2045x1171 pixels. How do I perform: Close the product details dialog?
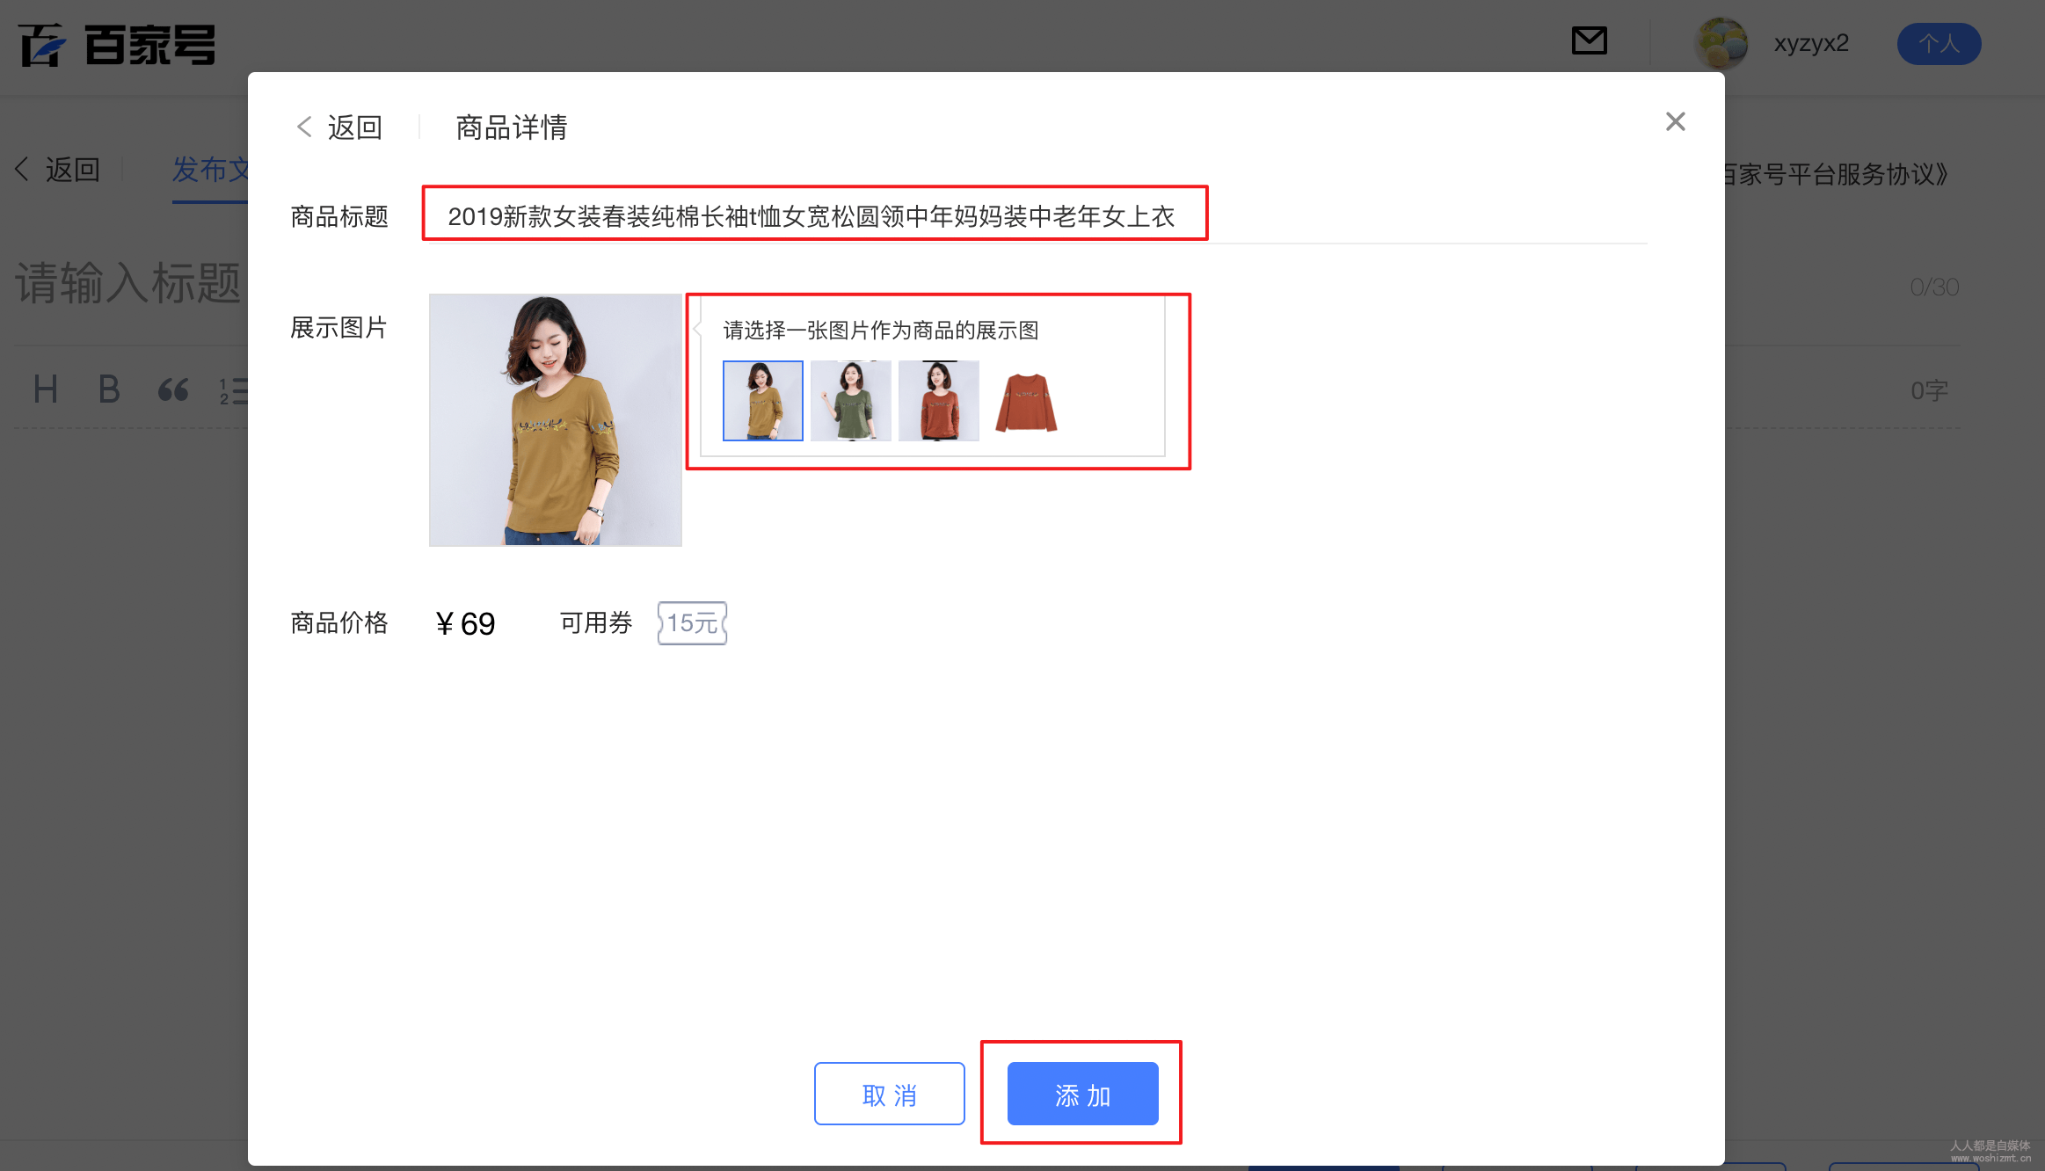(x=1675, y=121)
